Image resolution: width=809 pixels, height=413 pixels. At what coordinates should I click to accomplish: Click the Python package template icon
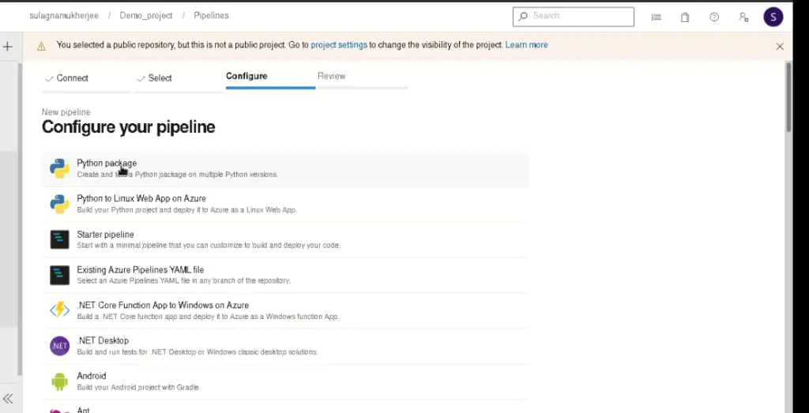60,169
